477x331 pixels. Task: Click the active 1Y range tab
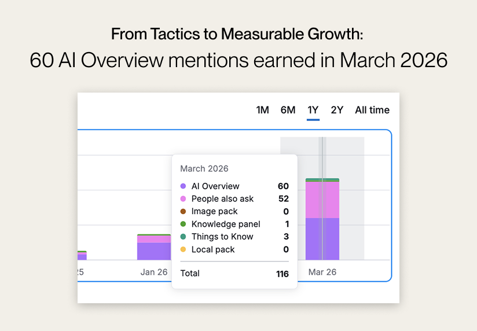point(313,110)
